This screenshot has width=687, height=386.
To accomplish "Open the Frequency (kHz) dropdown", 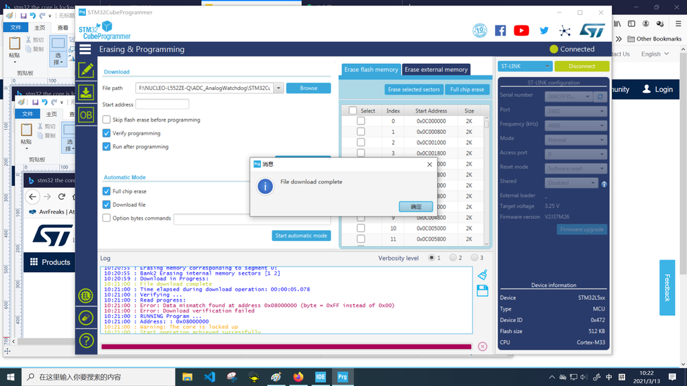I will pyautogui.click(x=576, y=126).
